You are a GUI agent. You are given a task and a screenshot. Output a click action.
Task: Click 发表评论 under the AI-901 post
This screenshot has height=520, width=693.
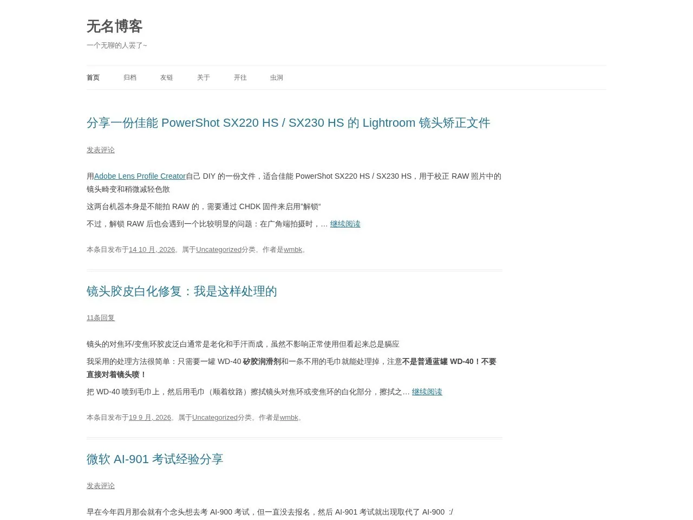(x=101, y=486)
